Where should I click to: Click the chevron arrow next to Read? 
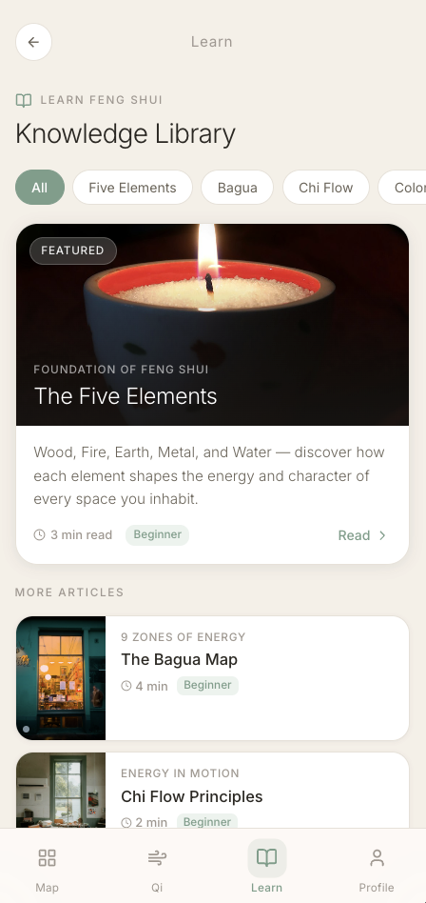coord(382,535)
